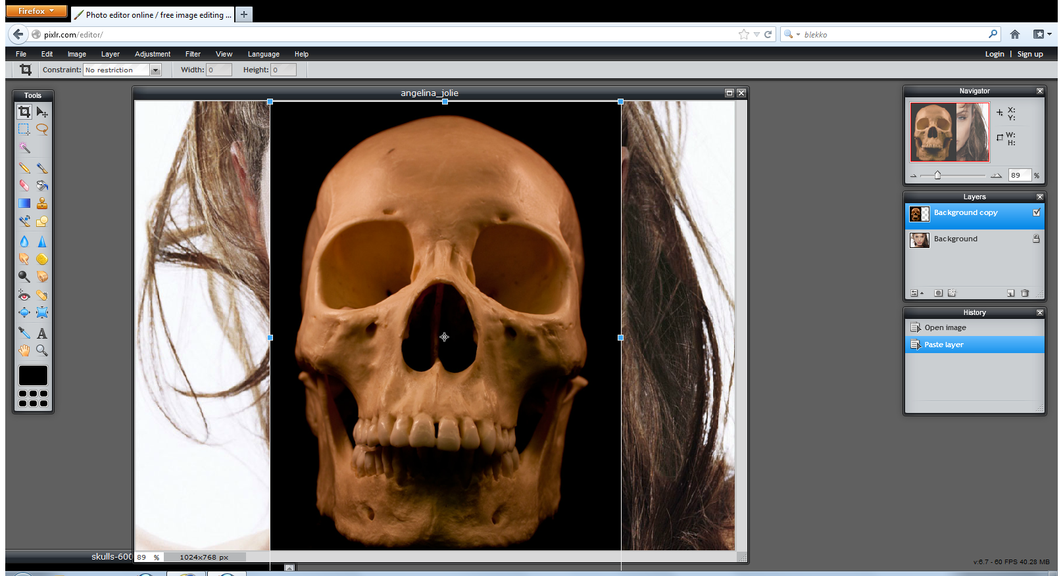Click the Navigator zoom percent field
Screen dimensions: 1063x576
click(x=1020, y=175)
